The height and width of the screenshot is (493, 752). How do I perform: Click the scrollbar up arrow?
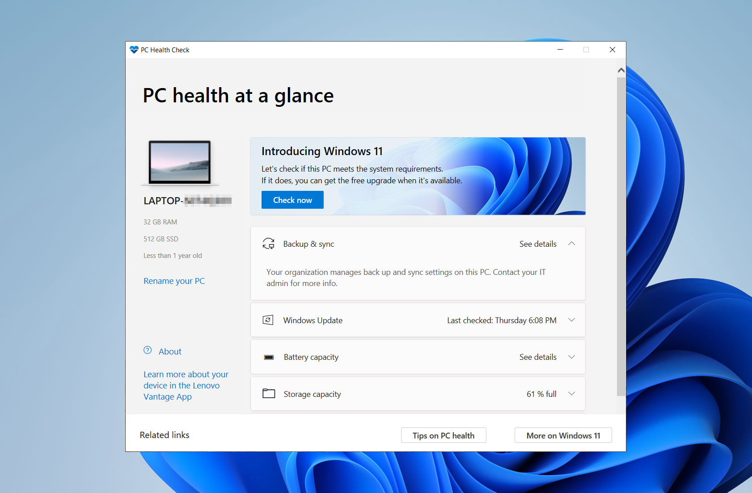[621, 70]
